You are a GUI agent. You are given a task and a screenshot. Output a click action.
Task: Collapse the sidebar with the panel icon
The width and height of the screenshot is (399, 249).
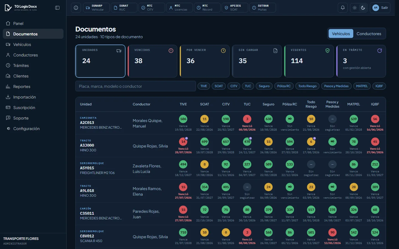click(57, 8)
